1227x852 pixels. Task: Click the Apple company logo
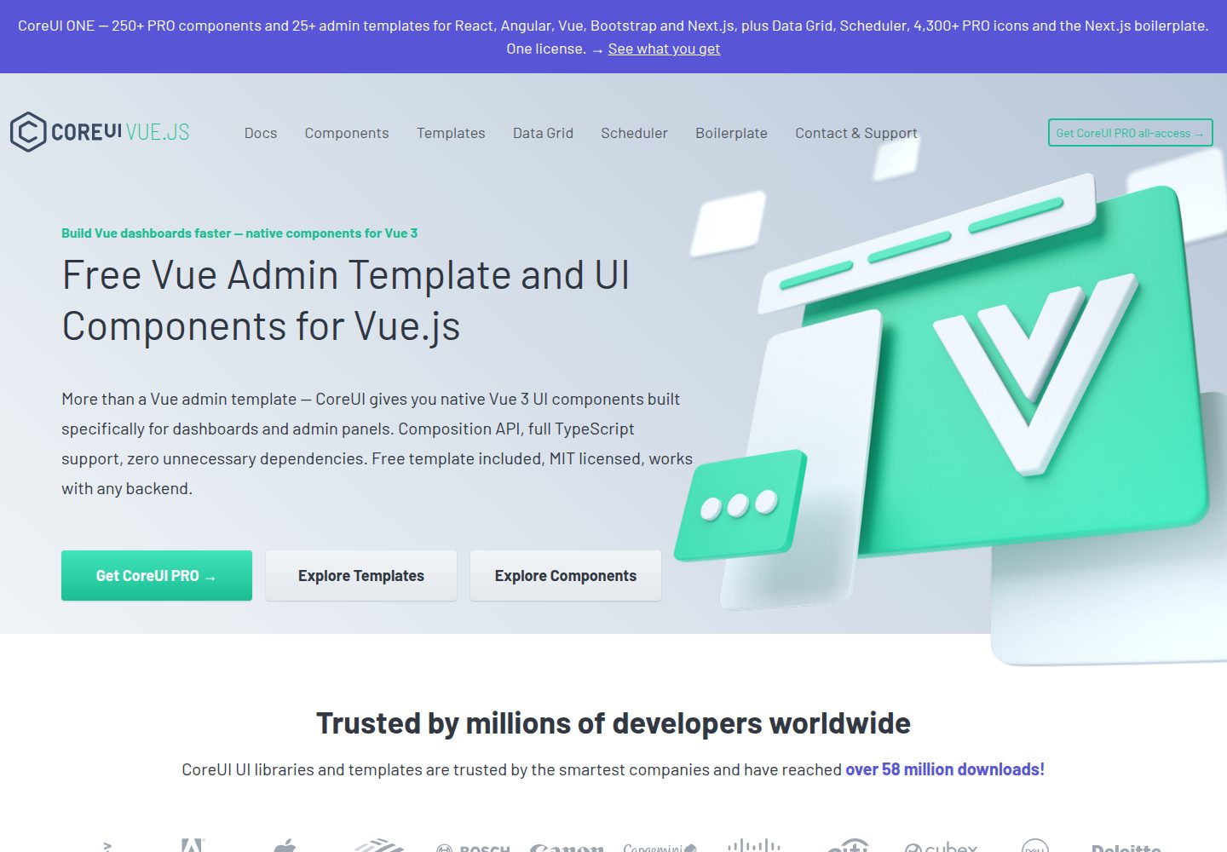click(285, 845)
